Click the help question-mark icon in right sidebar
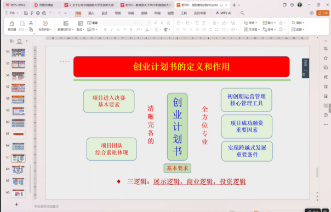Screen dimensions: 331x212 [326, 115]
